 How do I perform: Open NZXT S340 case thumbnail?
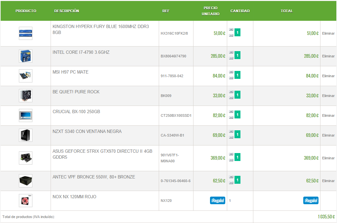26,135
